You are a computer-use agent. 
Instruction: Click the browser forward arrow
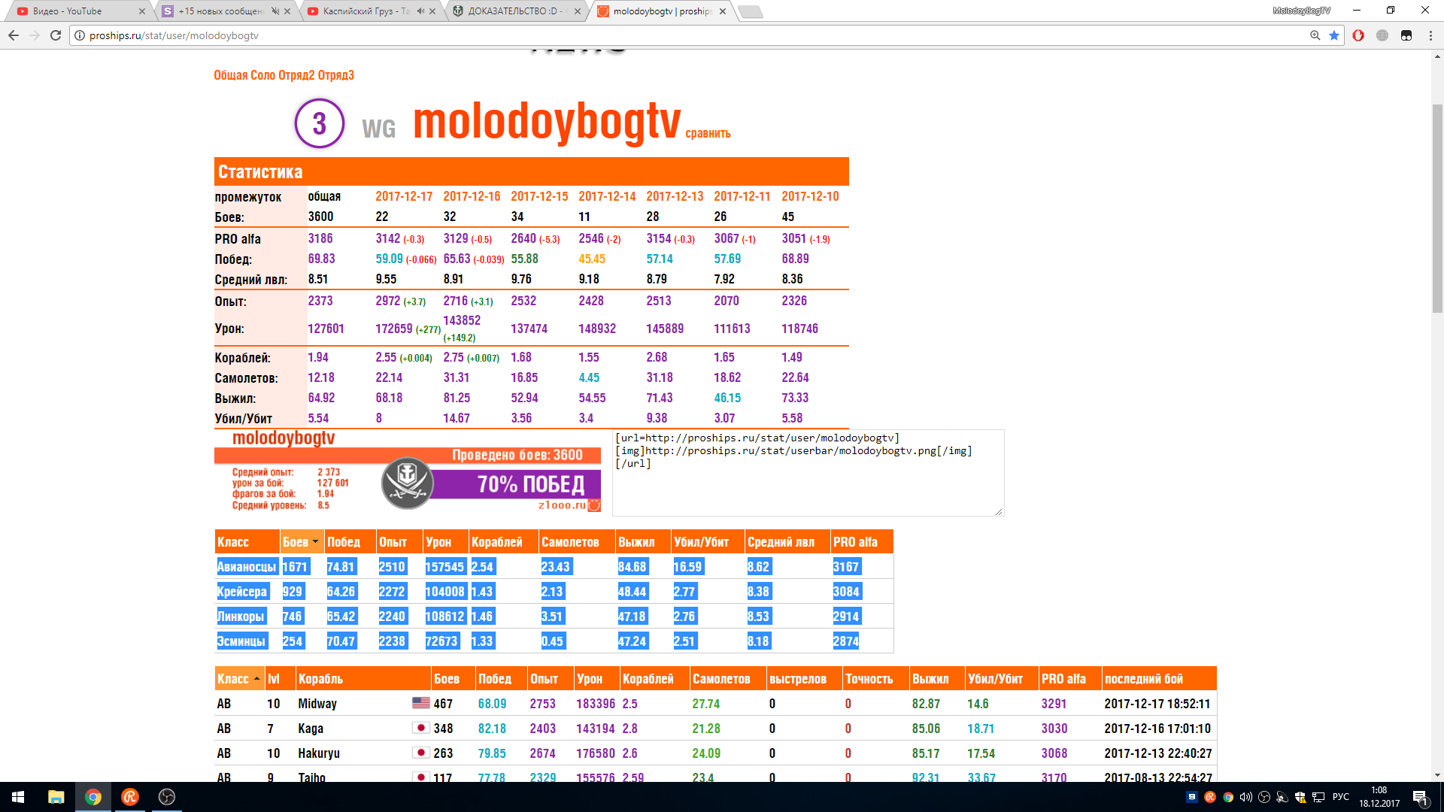point(35,35)
